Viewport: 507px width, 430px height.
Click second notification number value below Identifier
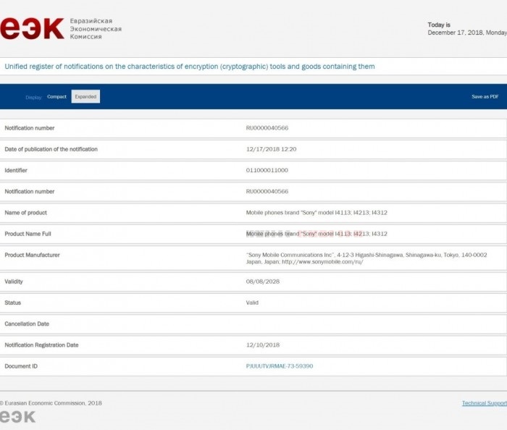[x=267, y=192]
